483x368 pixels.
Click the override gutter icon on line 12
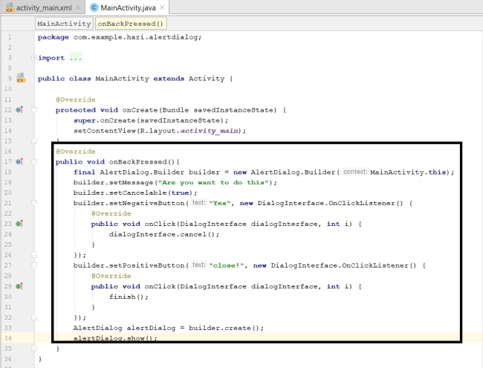19,109
